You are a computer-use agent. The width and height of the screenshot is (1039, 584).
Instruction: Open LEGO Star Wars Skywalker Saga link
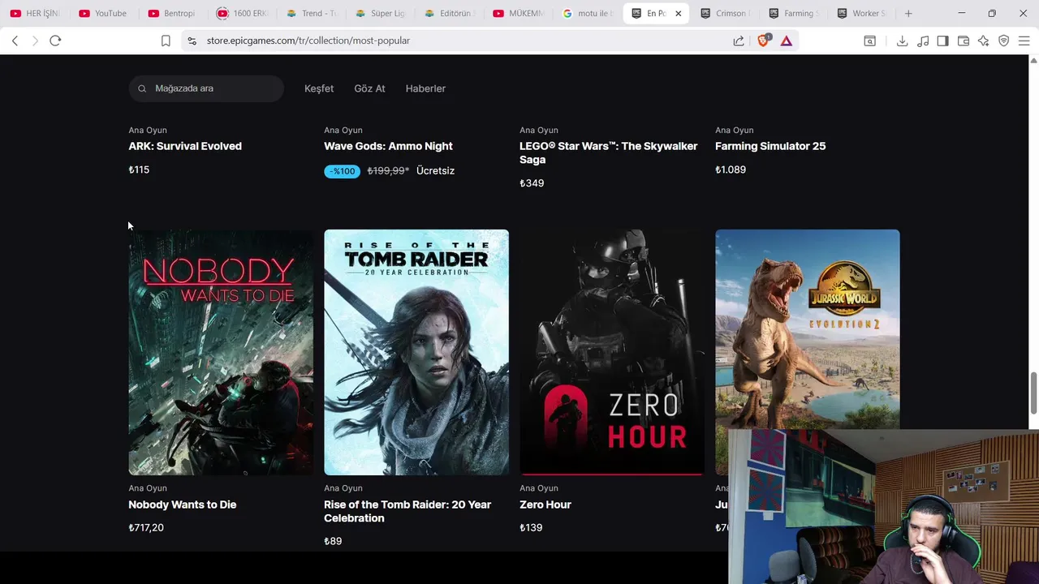click(608, 152)
